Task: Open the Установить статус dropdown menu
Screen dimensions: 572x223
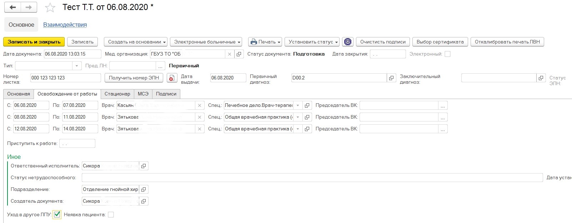Action: point(311,42)
